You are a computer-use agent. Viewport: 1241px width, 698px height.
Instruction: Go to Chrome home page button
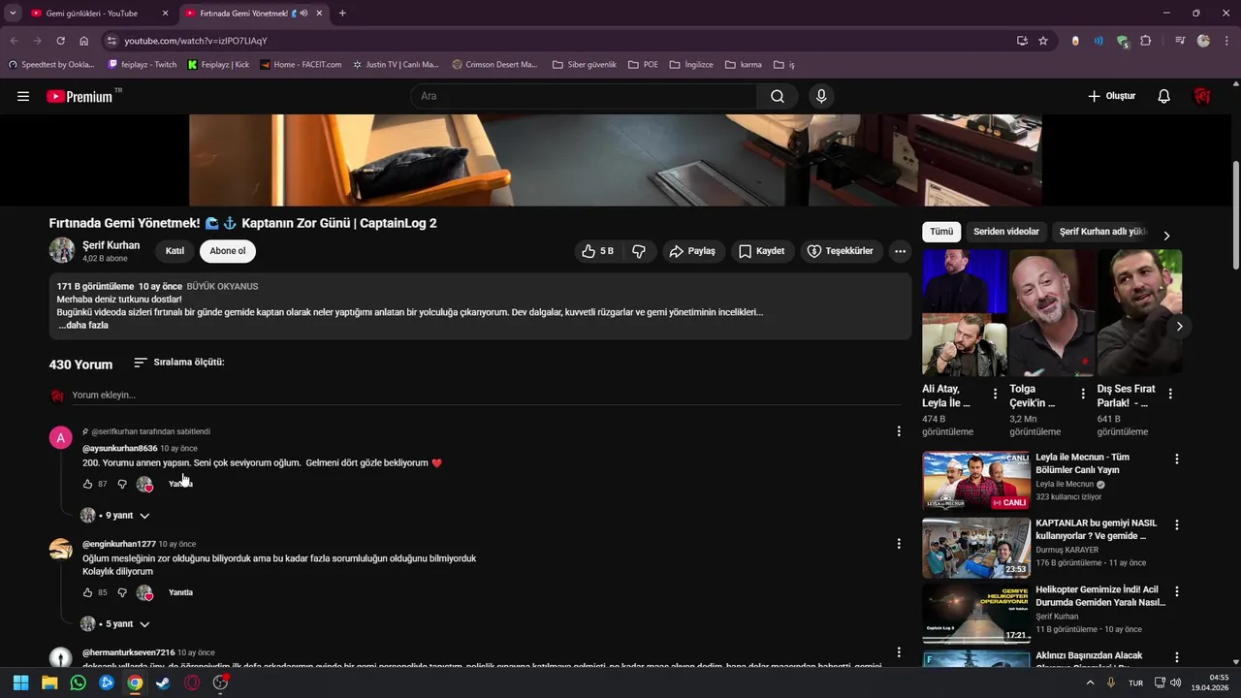[x=84, y=41]
